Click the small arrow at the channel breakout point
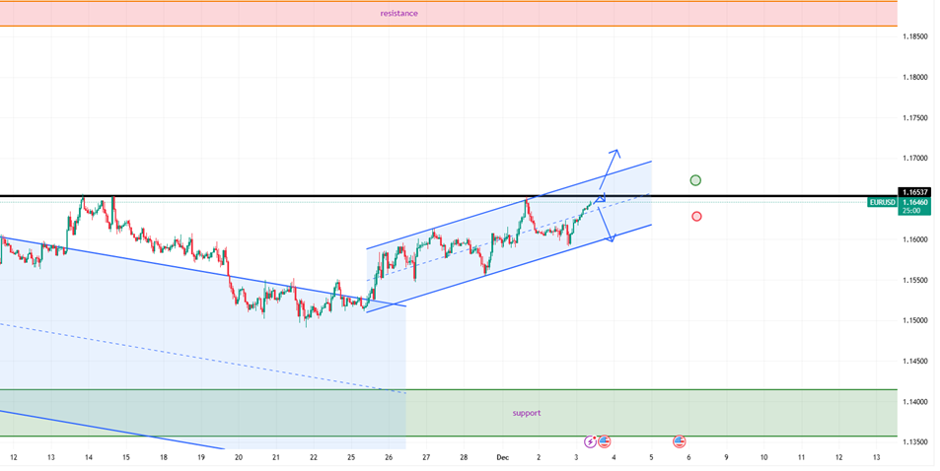The width and height of the screenshot is (940, 471). pos(602,199)
